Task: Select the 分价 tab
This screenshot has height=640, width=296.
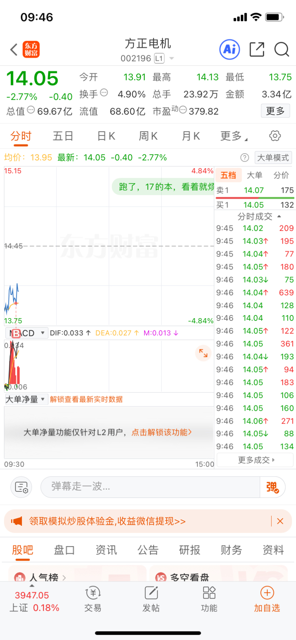Action: [281, 175]
